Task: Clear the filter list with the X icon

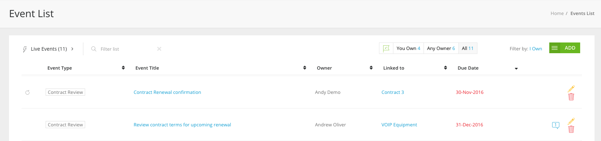Action: 159,49
